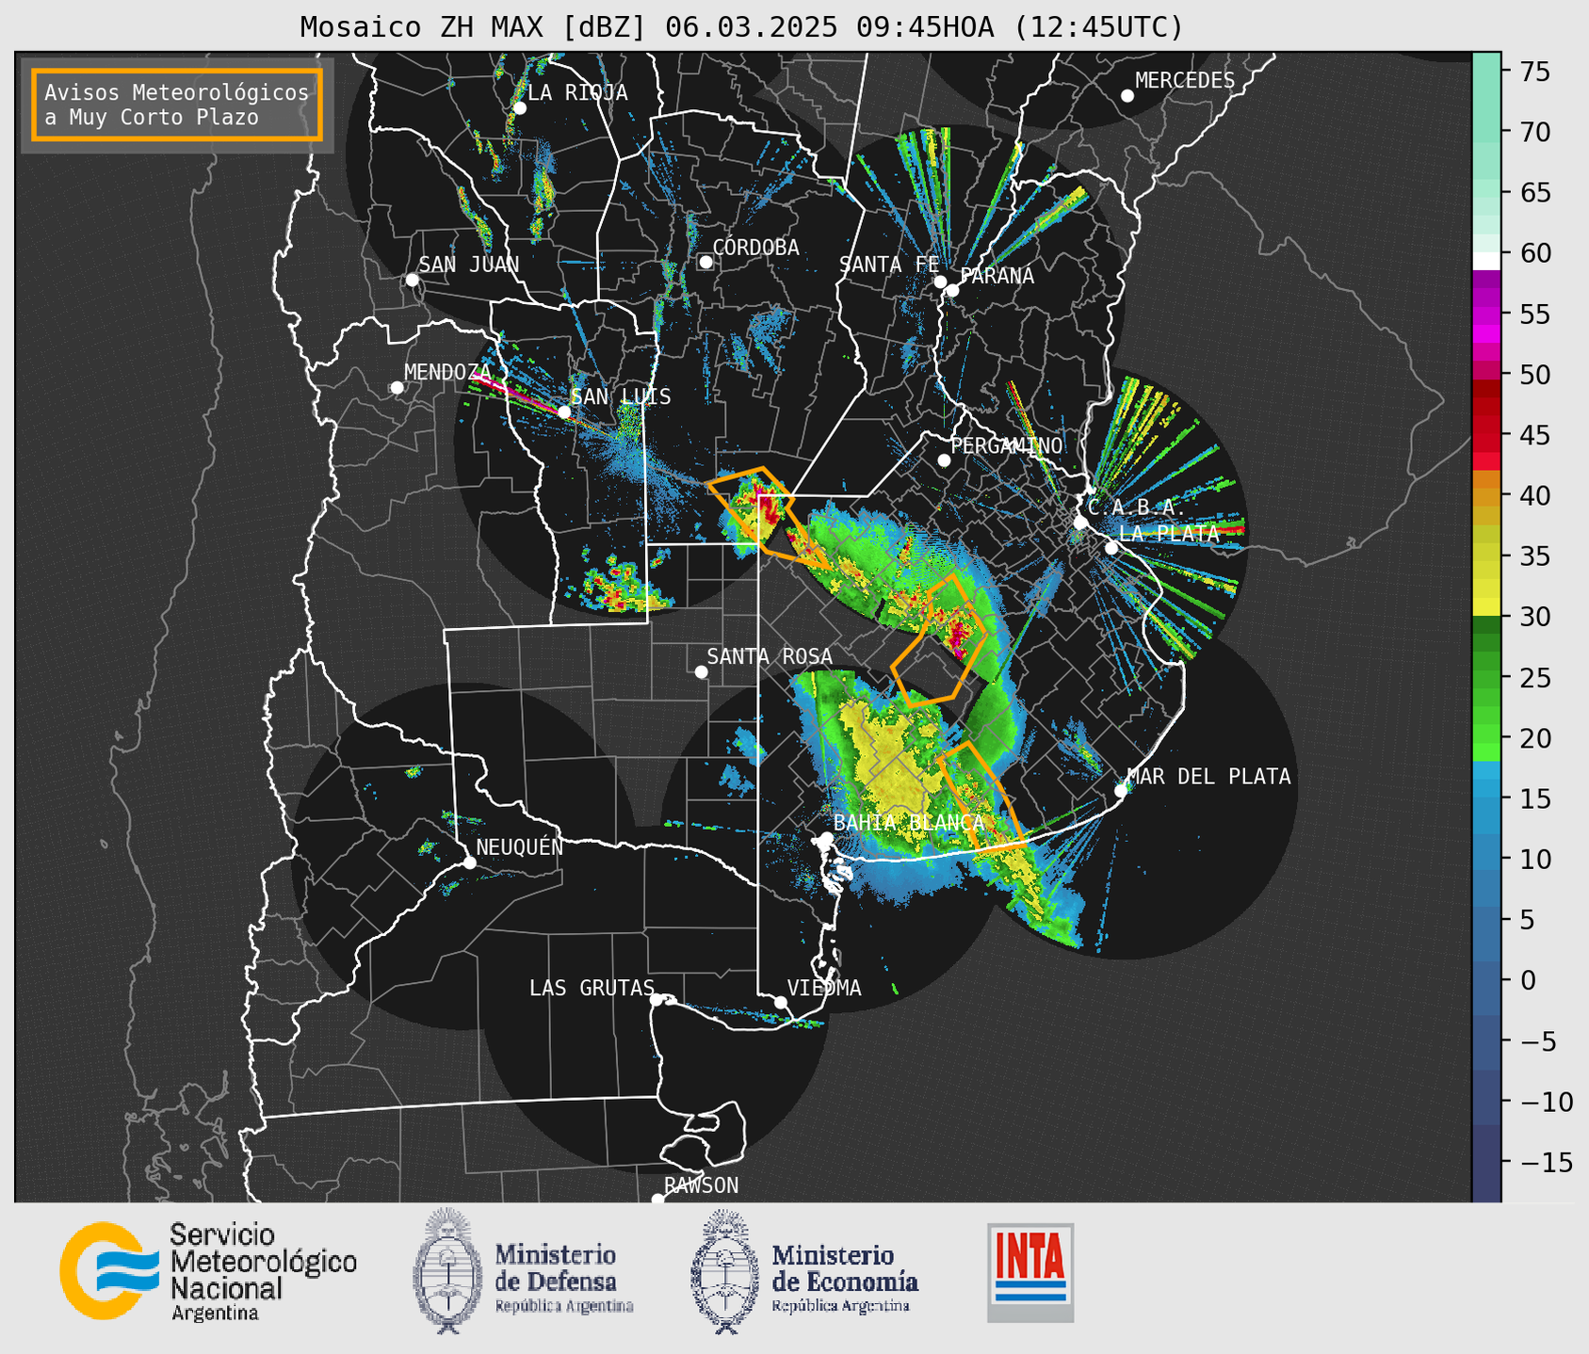Click the orange warning polygon near San Luis border

tap(768, 517)
